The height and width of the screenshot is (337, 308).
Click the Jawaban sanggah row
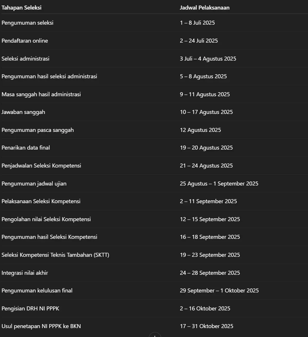pos(154,112)
